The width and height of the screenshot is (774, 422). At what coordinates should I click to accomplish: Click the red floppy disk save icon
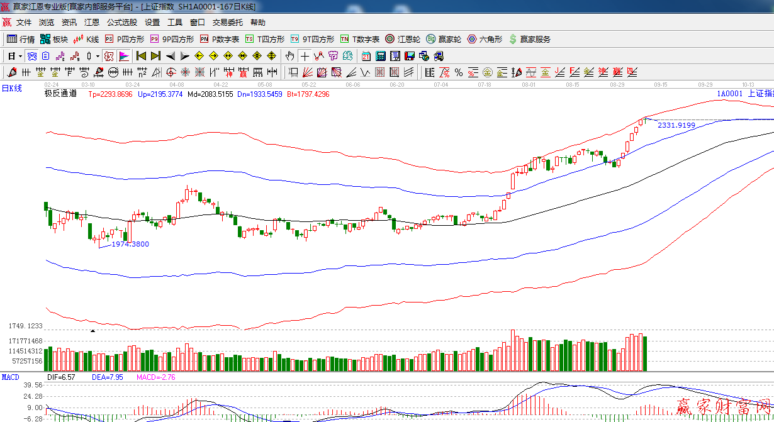pyautogui.click(x=409, y=56)
